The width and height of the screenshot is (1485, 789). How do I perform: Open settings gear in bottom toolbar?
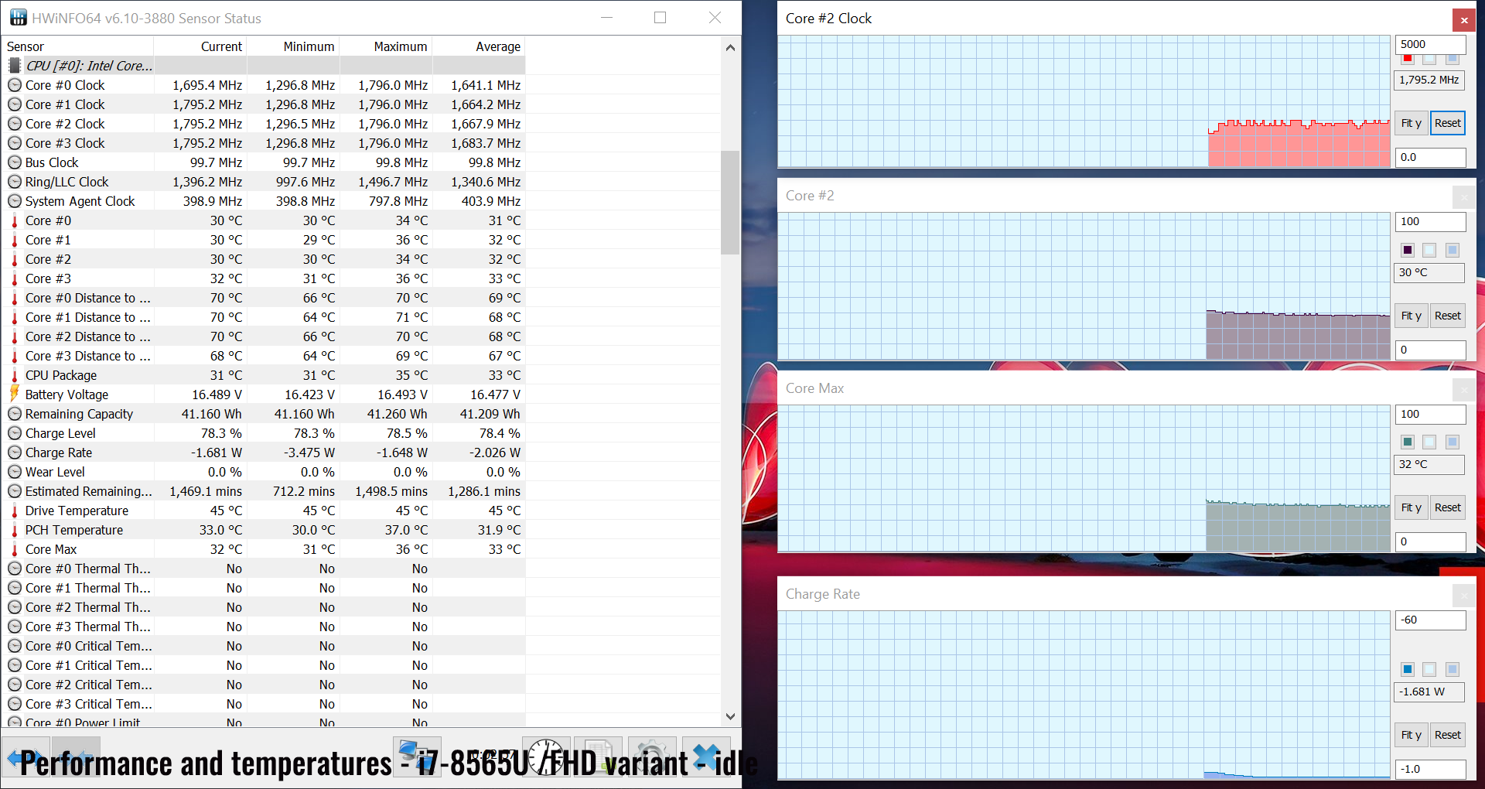pyautogui.click(x=652, y=758)
